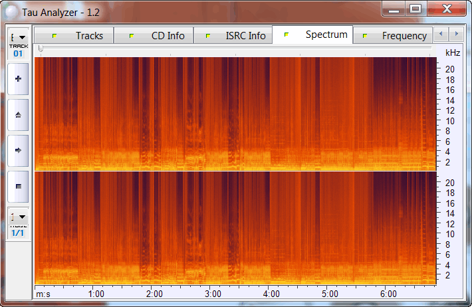Screen dimensions: 472x307
Task: Click the 4:00 marker on time axis
Action: pyautogui.click(x=271, y=294)
